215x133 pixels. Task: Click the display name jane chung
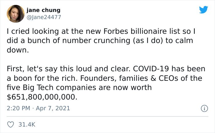point(43,10)
